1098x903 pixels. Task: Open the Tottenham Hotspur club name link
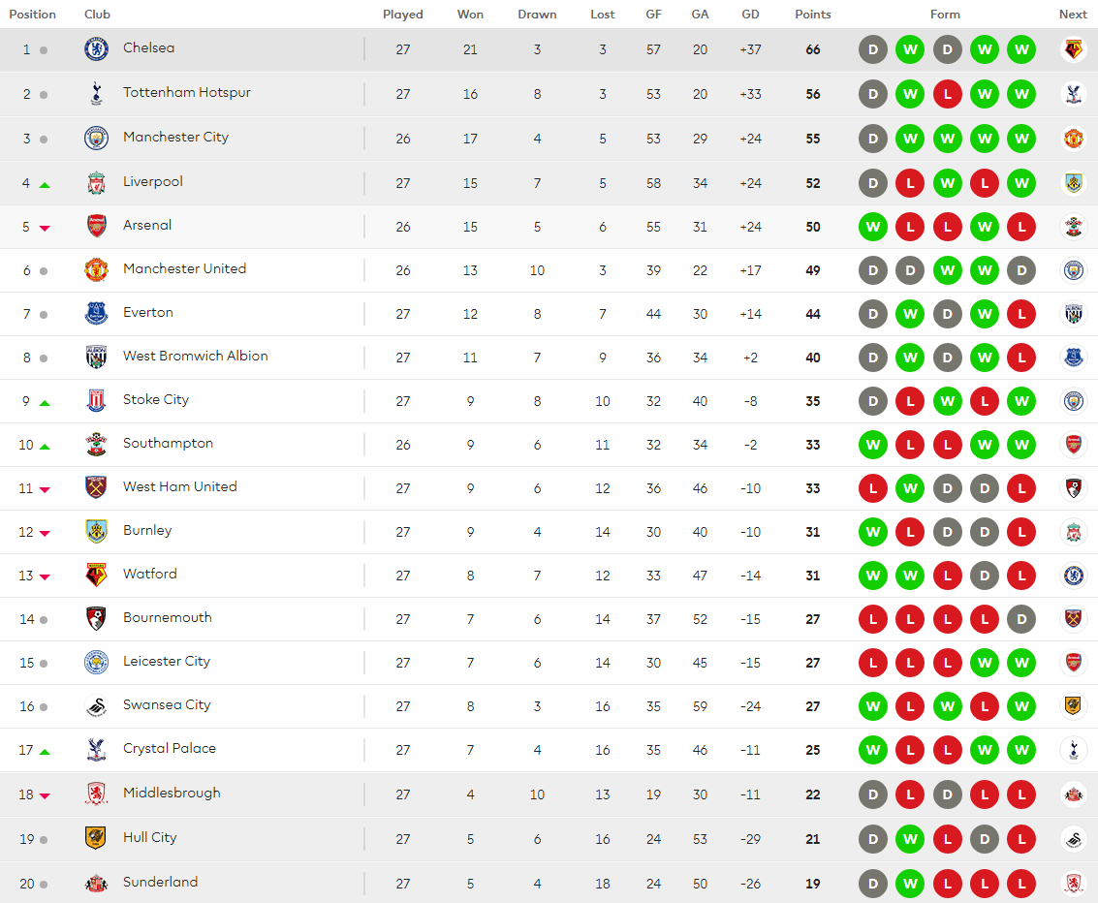coord(186,92)
